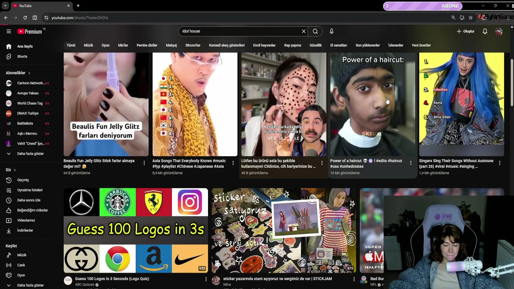The width and height of the screenshot is (514, 289).
Task: Clear the search box with X
Action: [304, 31]
